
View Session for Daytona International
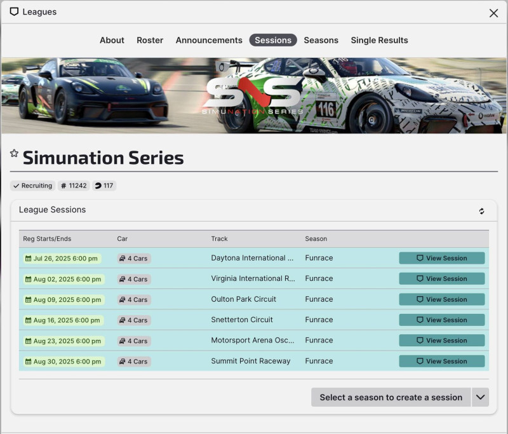[x=441, y=259]
